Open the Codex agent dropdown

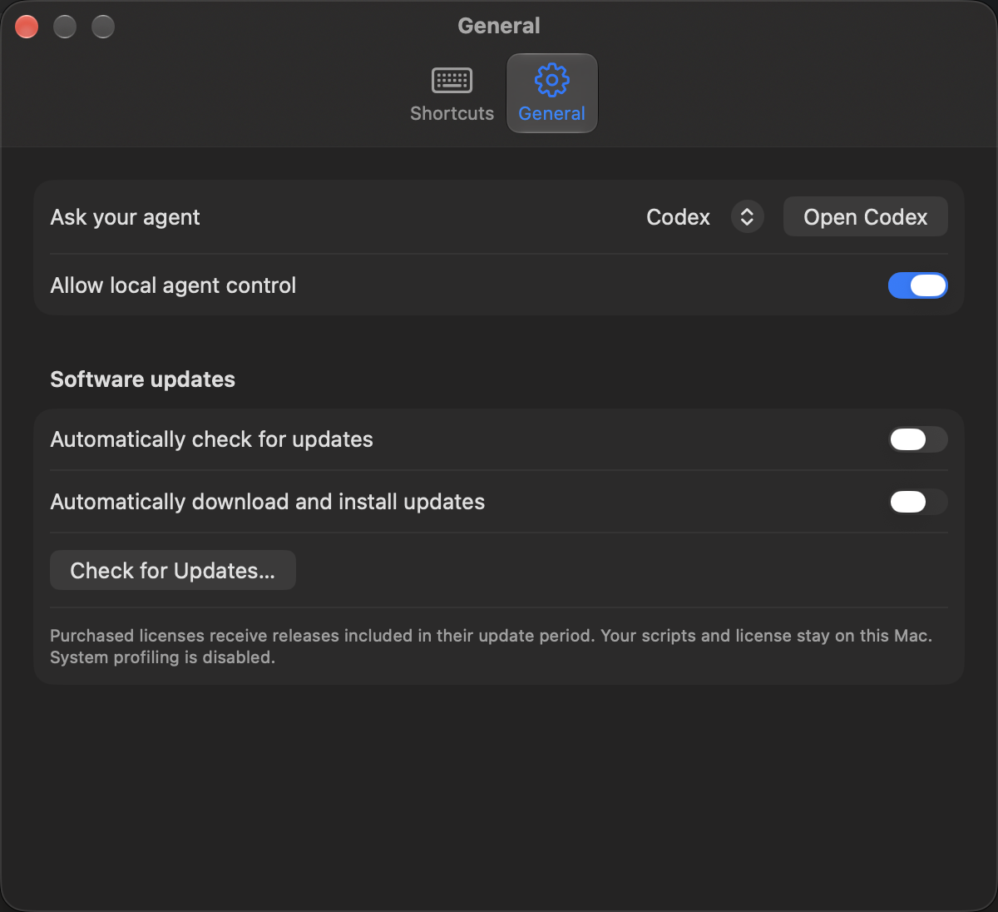point(704,217)
